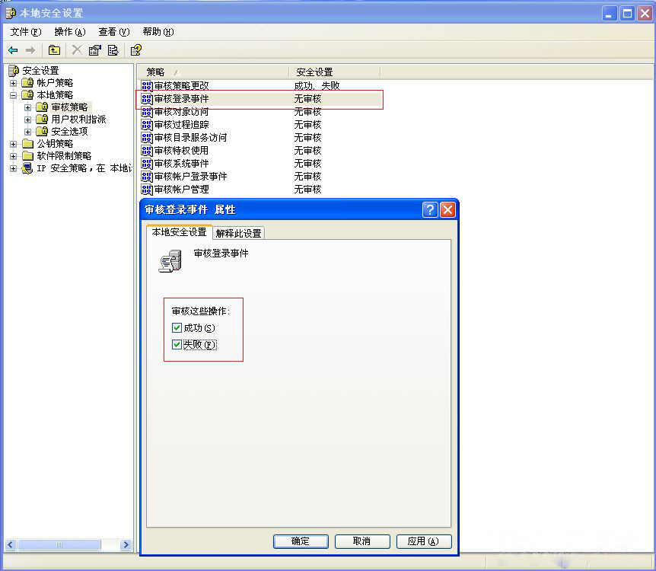Uncheck the 失败(F) checkbox
656x571 pixels.
coord(177,345)
